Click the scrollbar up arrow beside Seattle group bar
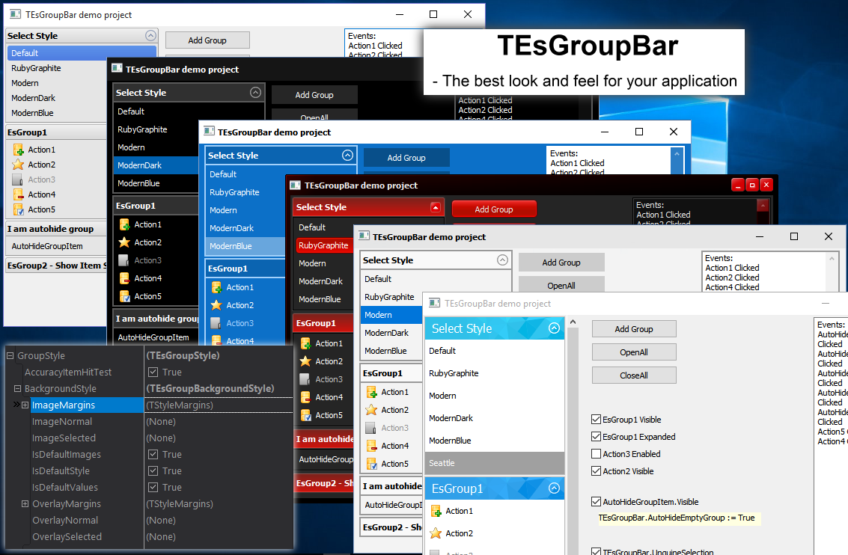The height and width of the screenshot is (555, 848). (573, 322)
